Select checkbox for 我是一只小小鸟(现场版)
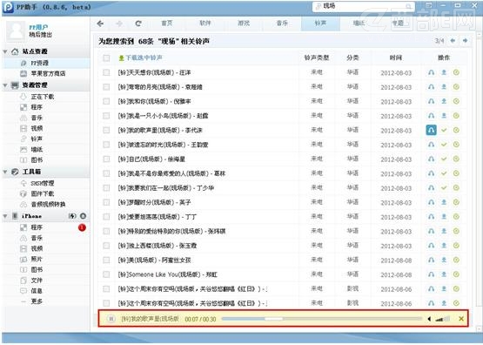 (106, 116)
